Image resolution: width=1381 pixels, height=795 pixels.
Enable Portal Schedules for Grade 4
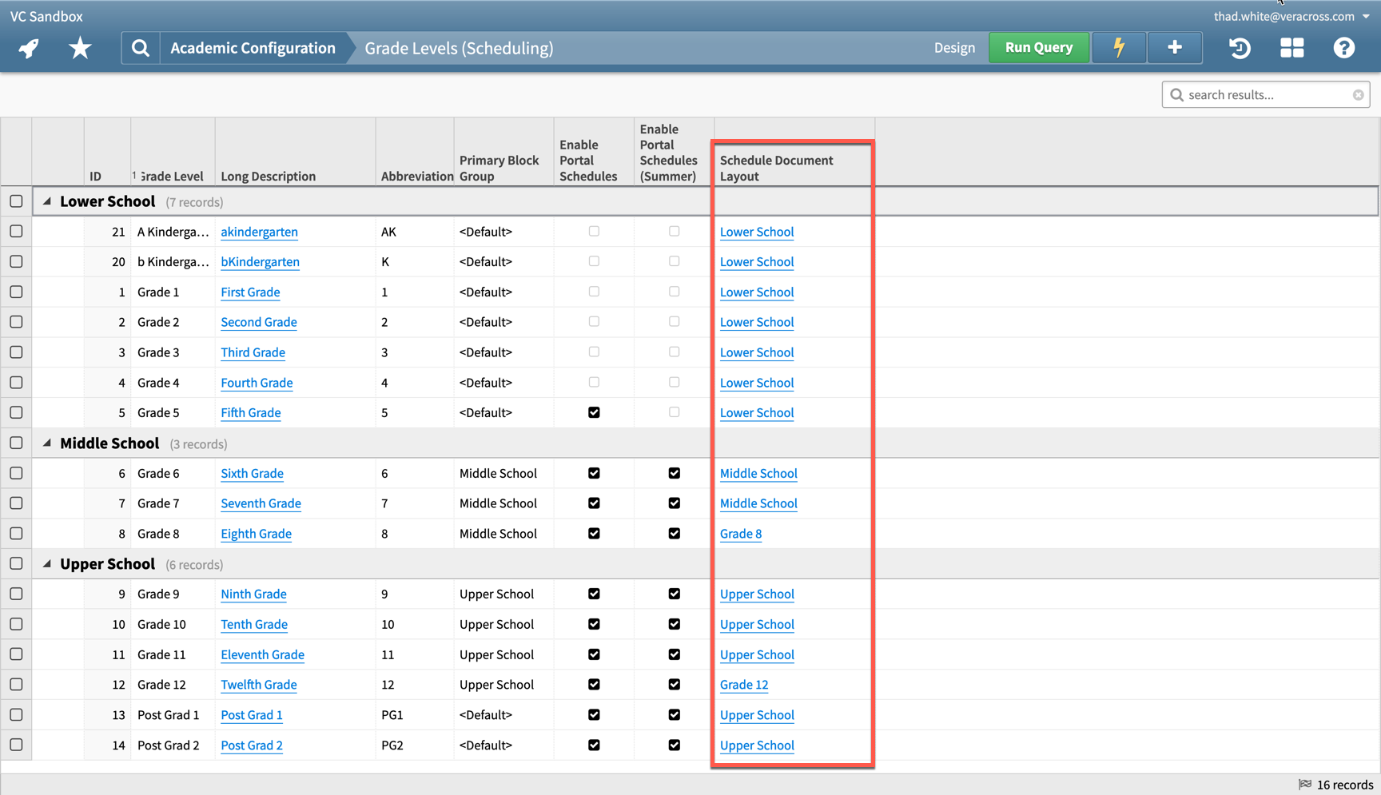coord(594,382)
